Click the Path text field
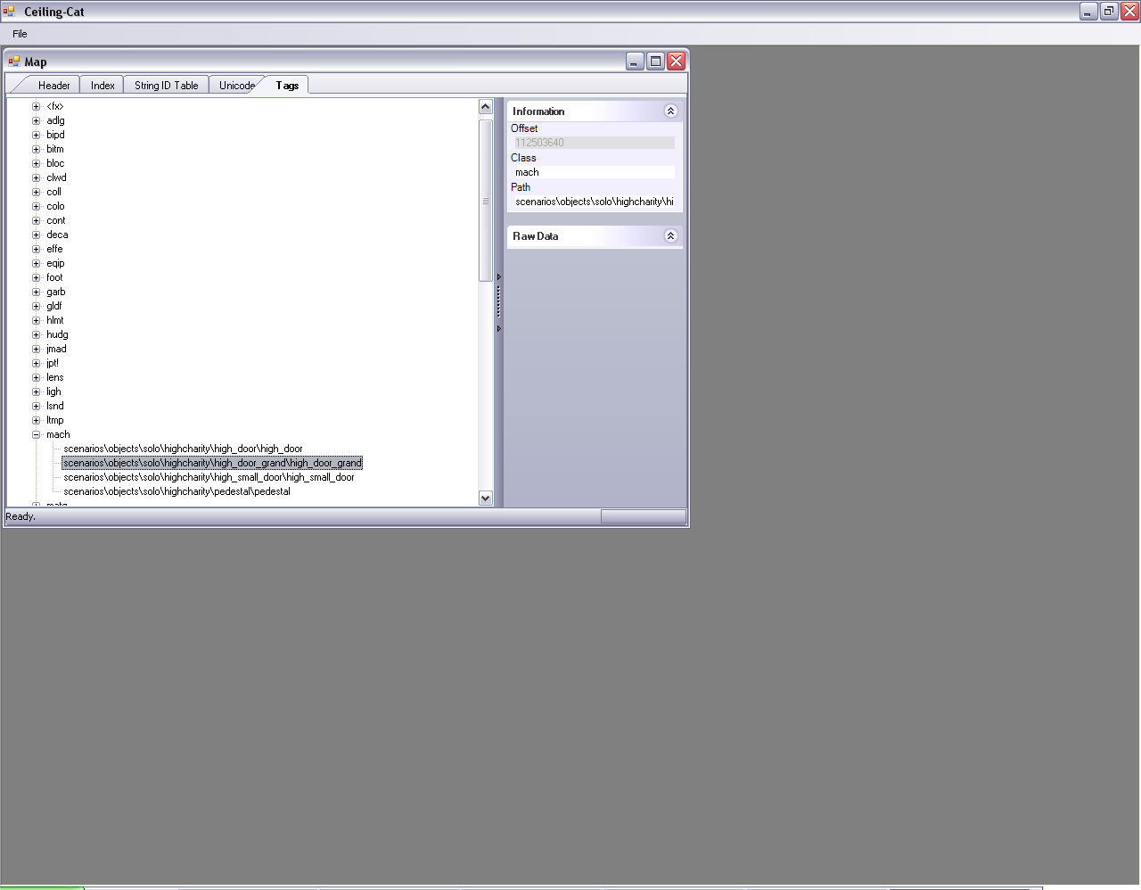This screenshot has height=890, width=1141. 594,202
